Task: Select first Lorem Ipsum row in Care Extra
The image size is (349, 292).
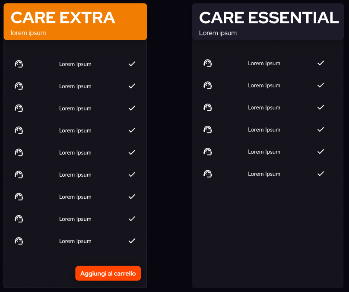Action: tap(75, 64)
